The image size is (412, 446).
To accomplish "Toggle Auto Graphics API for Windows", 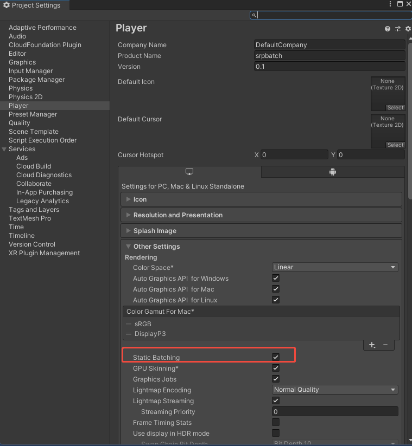I will tap(276, 278).
